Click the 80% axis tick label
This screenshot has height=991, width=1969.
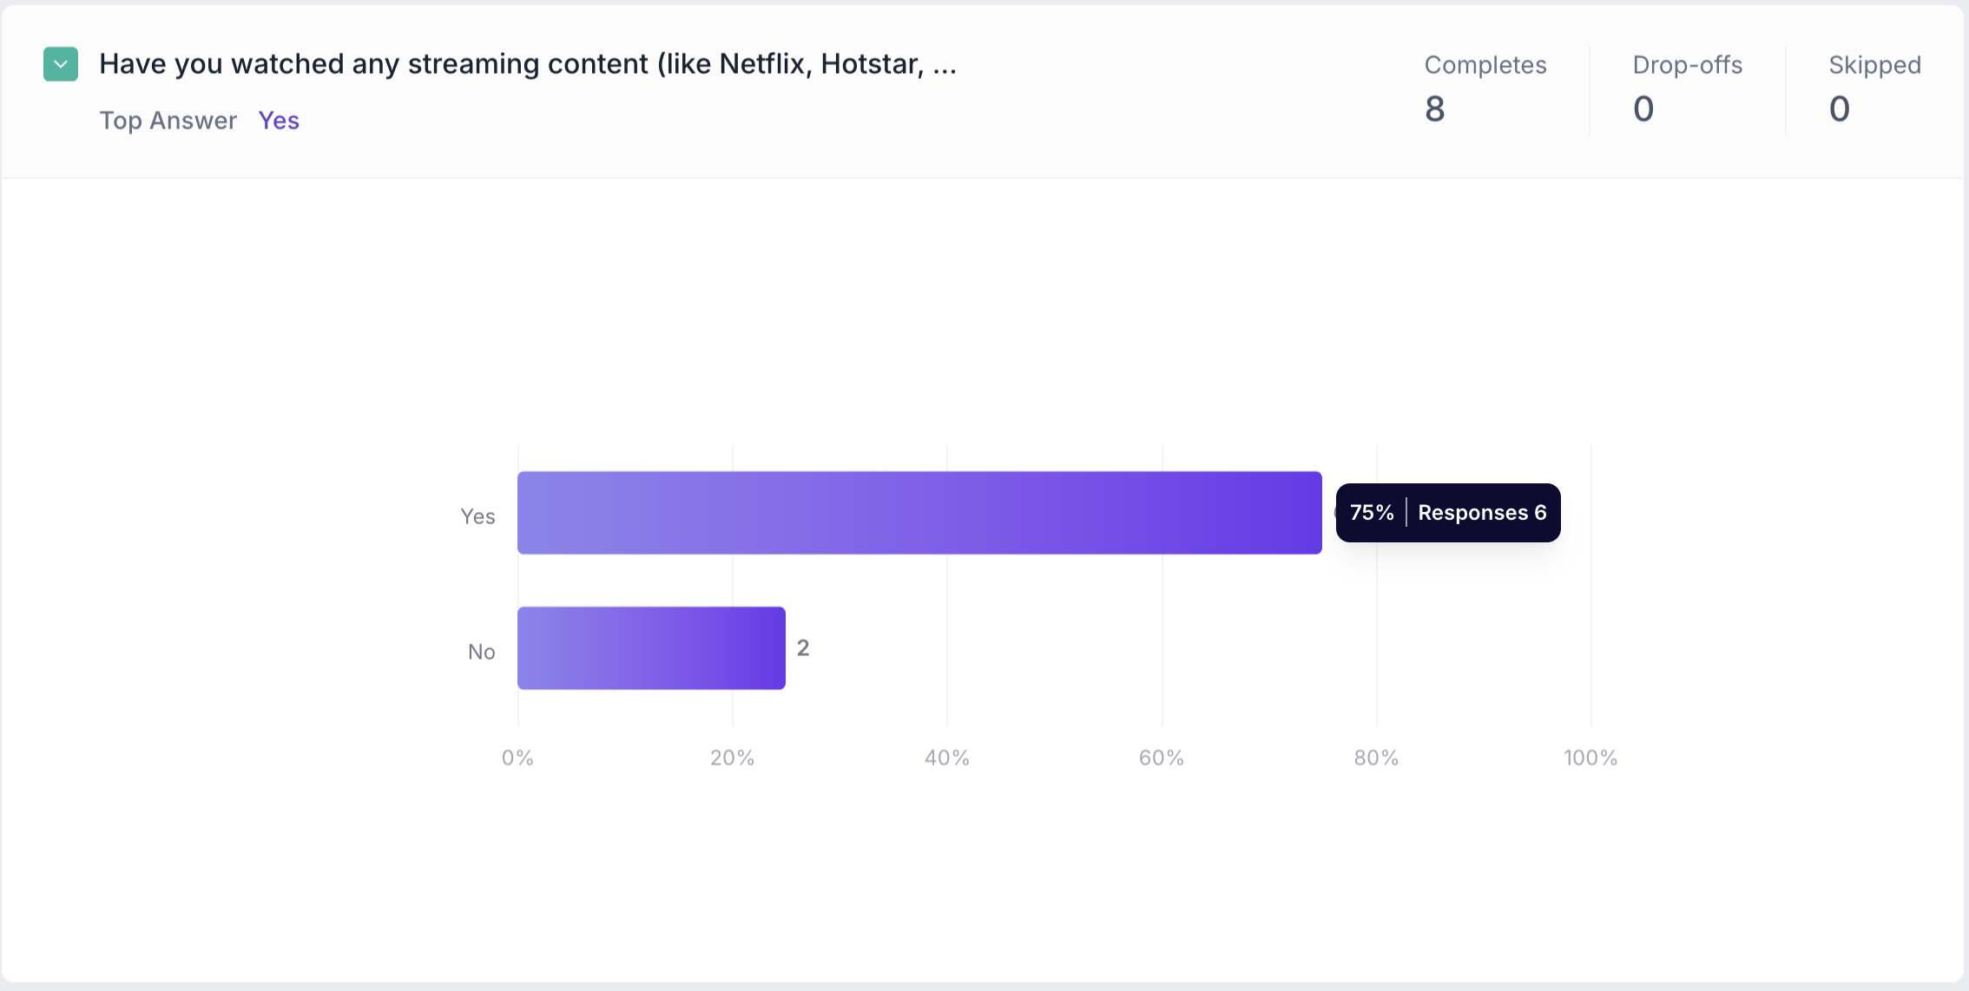(x=1376, y=758)
